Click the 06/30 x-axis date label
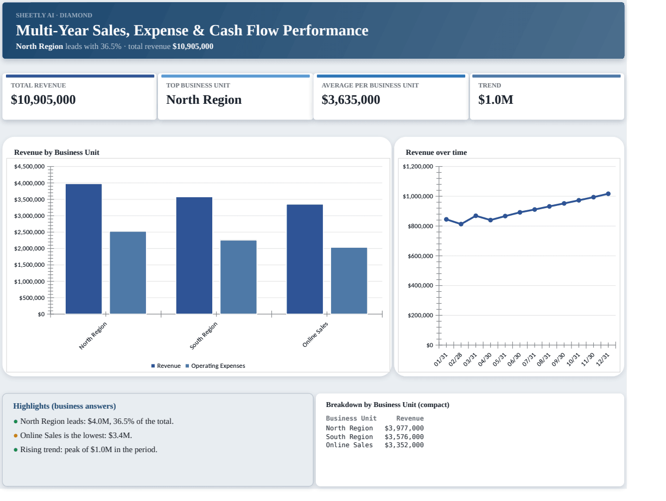This screenshot has width=666, height=501. (514, 360)
